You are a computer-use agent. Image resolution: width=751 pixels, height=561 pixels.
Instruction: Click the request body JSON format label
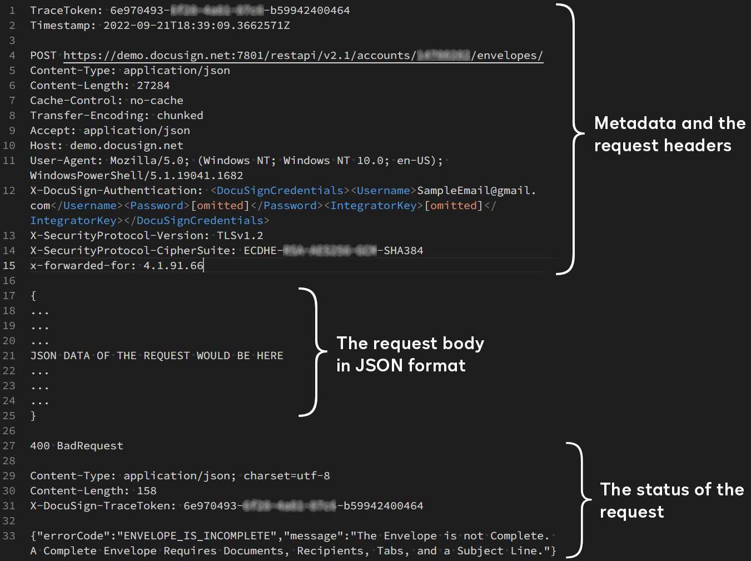pos(410,354)
